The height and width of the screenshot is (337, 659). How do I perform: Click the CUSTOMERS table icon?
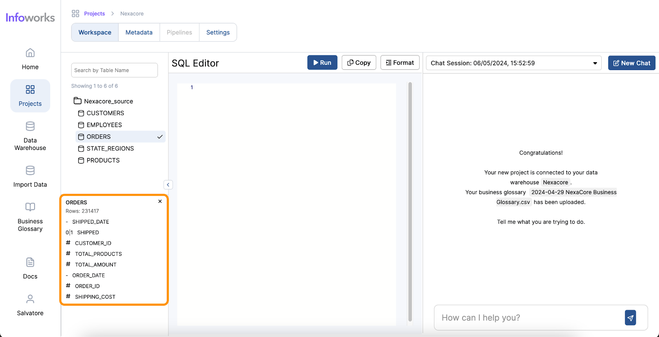pyautogui.click(x=81, y=113)
